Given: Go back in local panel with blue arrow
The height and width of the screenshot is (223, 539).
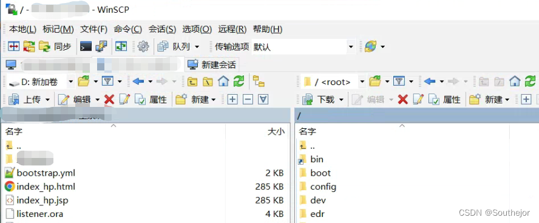Looking at the screenshot, I should tap(138, 81).
